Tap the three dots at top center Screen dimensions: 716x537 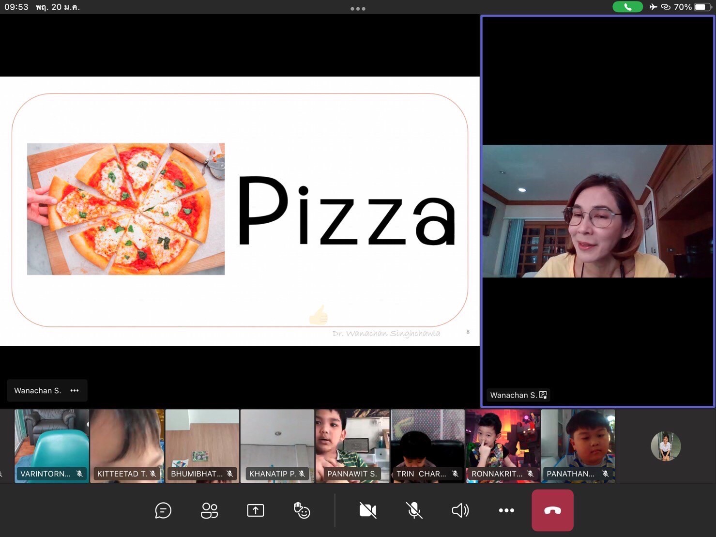pos(358,9)
